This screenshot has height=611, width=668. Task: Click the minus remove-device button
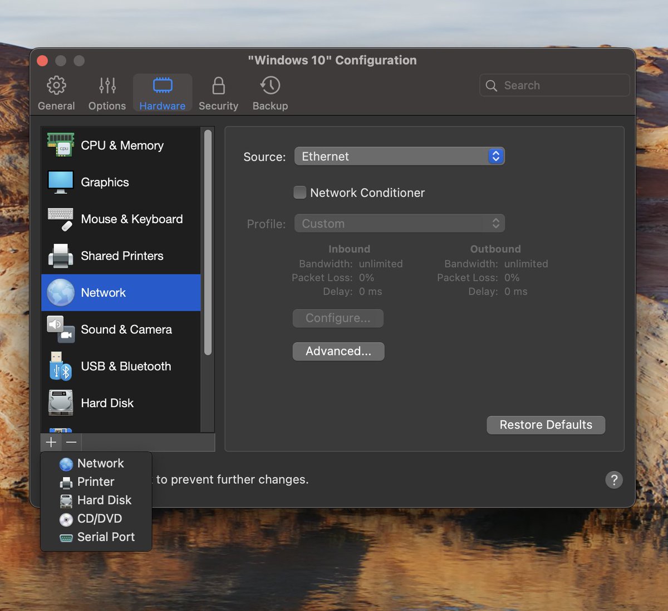71,442
